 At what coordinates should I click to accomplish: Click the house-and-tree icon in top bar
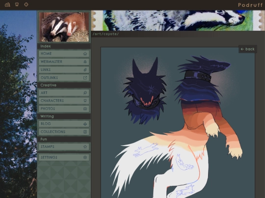[x=7, y=4]
